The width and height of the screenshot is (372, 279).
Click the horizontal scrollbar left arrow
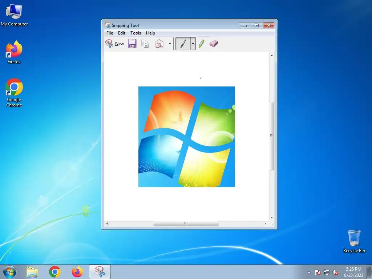tap(107, 223)
